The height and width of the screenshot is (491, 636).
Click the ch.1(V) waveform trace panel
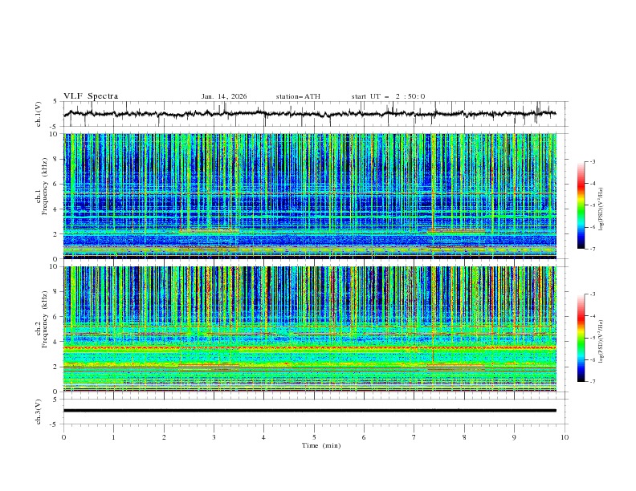[x=313, y=114]
